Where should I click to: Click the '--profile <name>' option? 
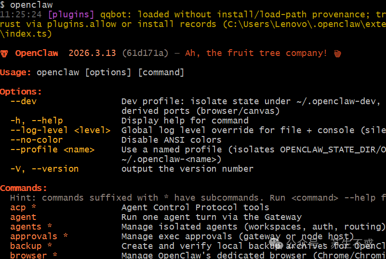(x=53, y=150)
